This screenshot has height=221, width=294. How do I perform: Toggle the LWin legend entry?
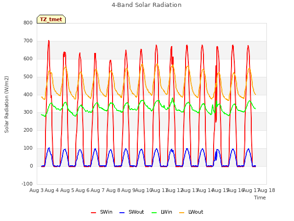click(162, 212)
